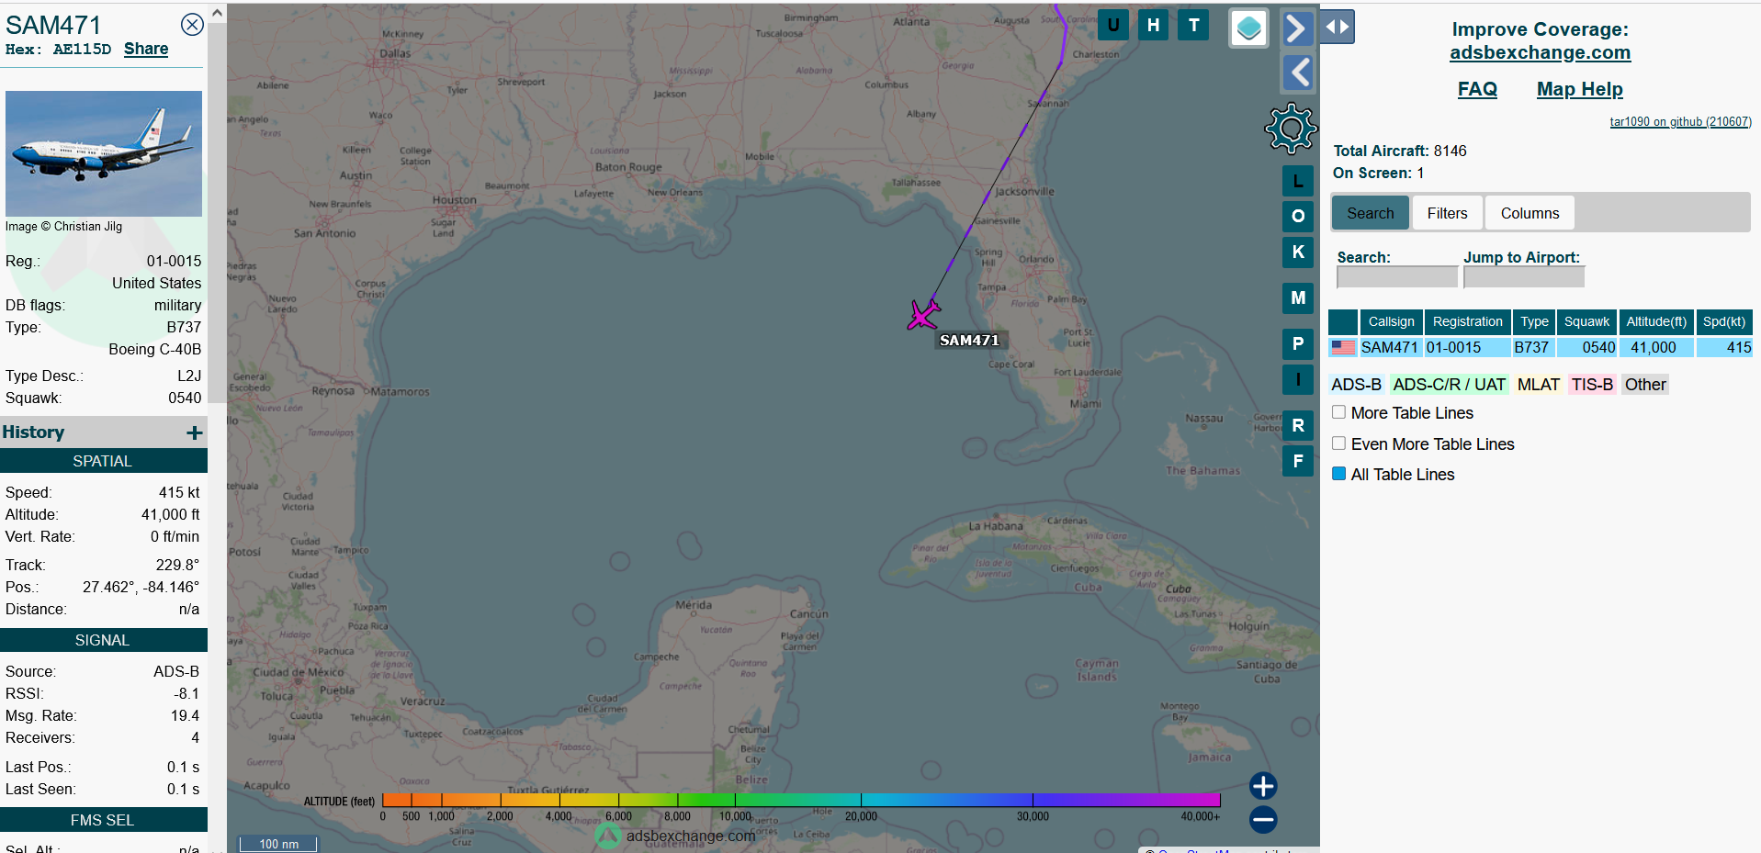Image resolution: width=1761 pixels, height=853 pixels.
Task: Focus the Jump to Airport field
Action: click(x=1523, y=277)
